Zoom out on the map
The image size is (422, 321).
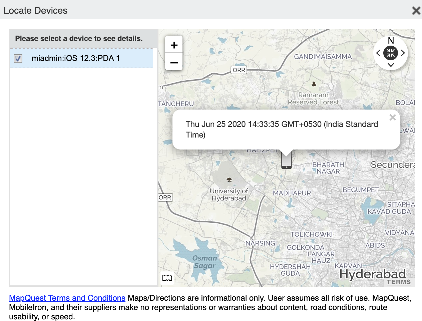tap(174, 62)
